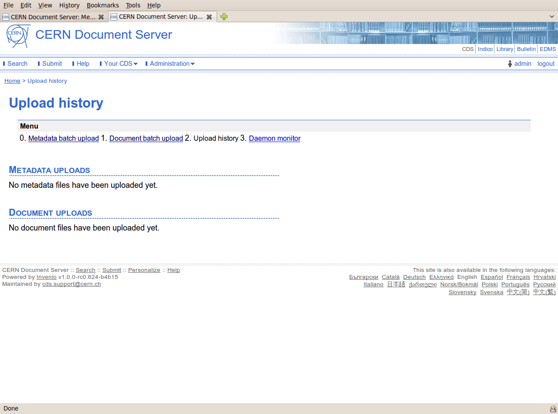Viewport: 558px width, 414px height.
Task: Open the Edit menu
Action: pos(26,5)
